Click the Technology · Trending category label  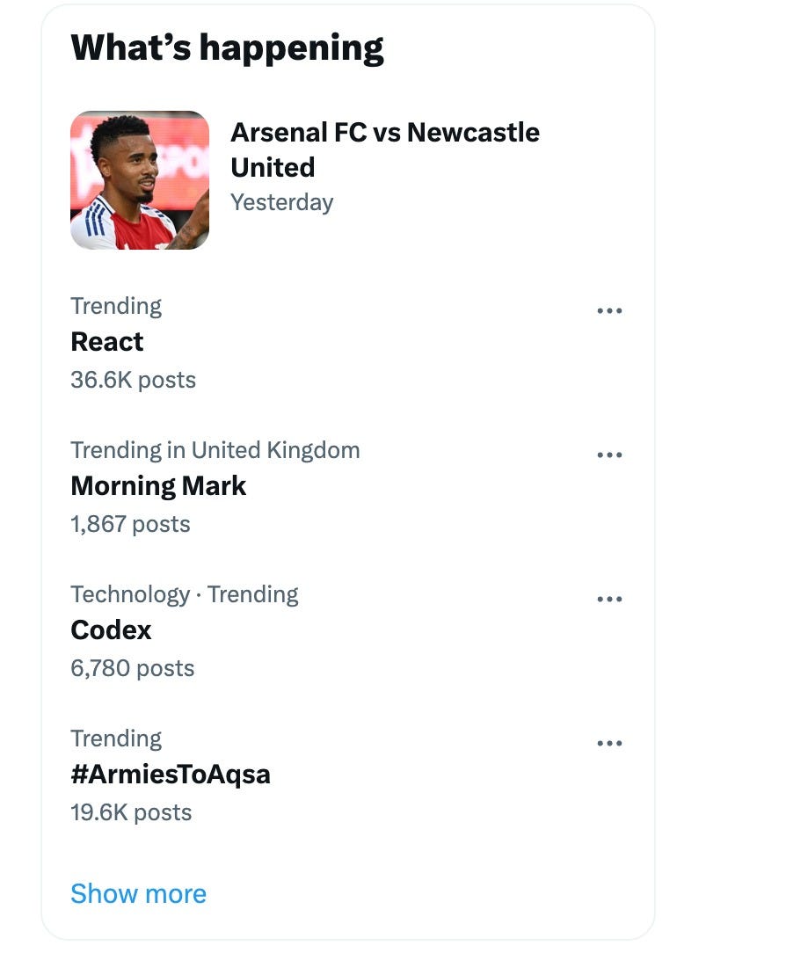pos(184,594)
